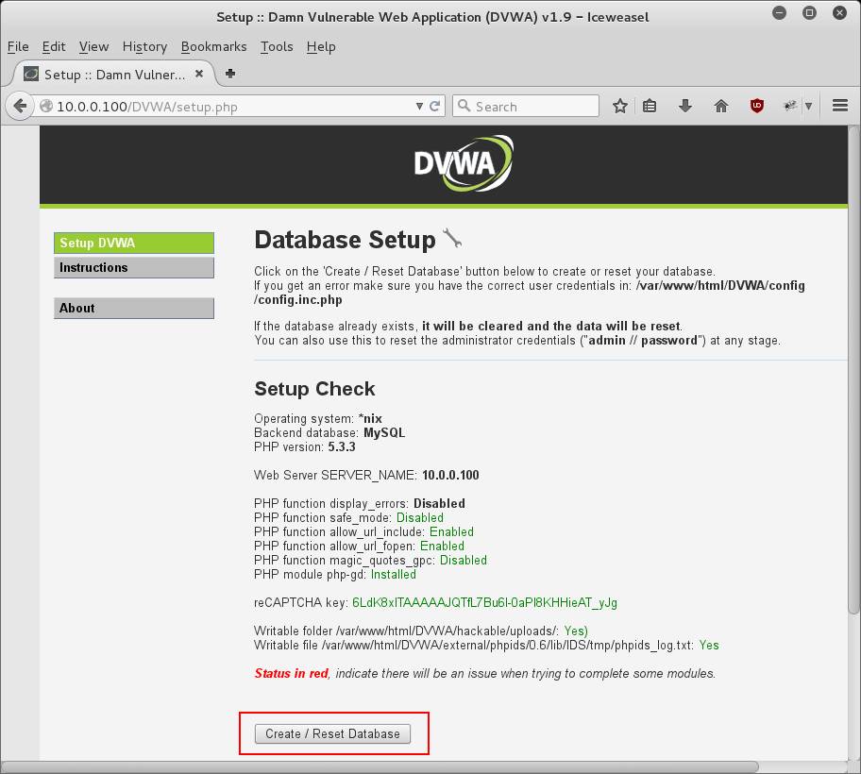
Task: Click the allow_url_include: Enabled line
Action: coord(363,532)
